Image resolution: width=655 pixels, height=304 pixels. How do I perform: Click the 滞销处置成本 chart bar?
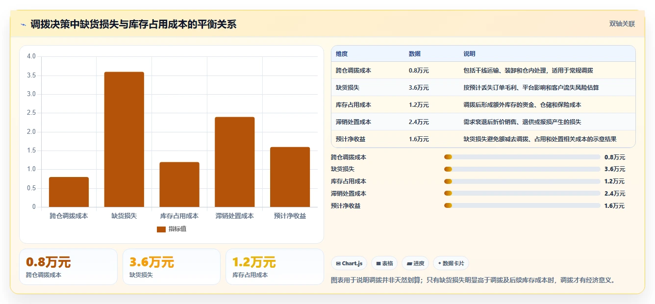(234, 162)
